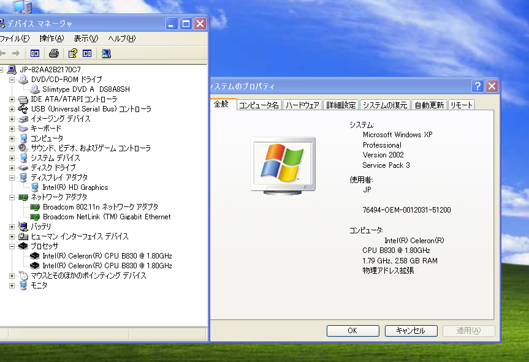Switch to the コンピュータ名 tab
This screenshot has height=362, width=529.
pyautogui.click(x=259, y=105)
